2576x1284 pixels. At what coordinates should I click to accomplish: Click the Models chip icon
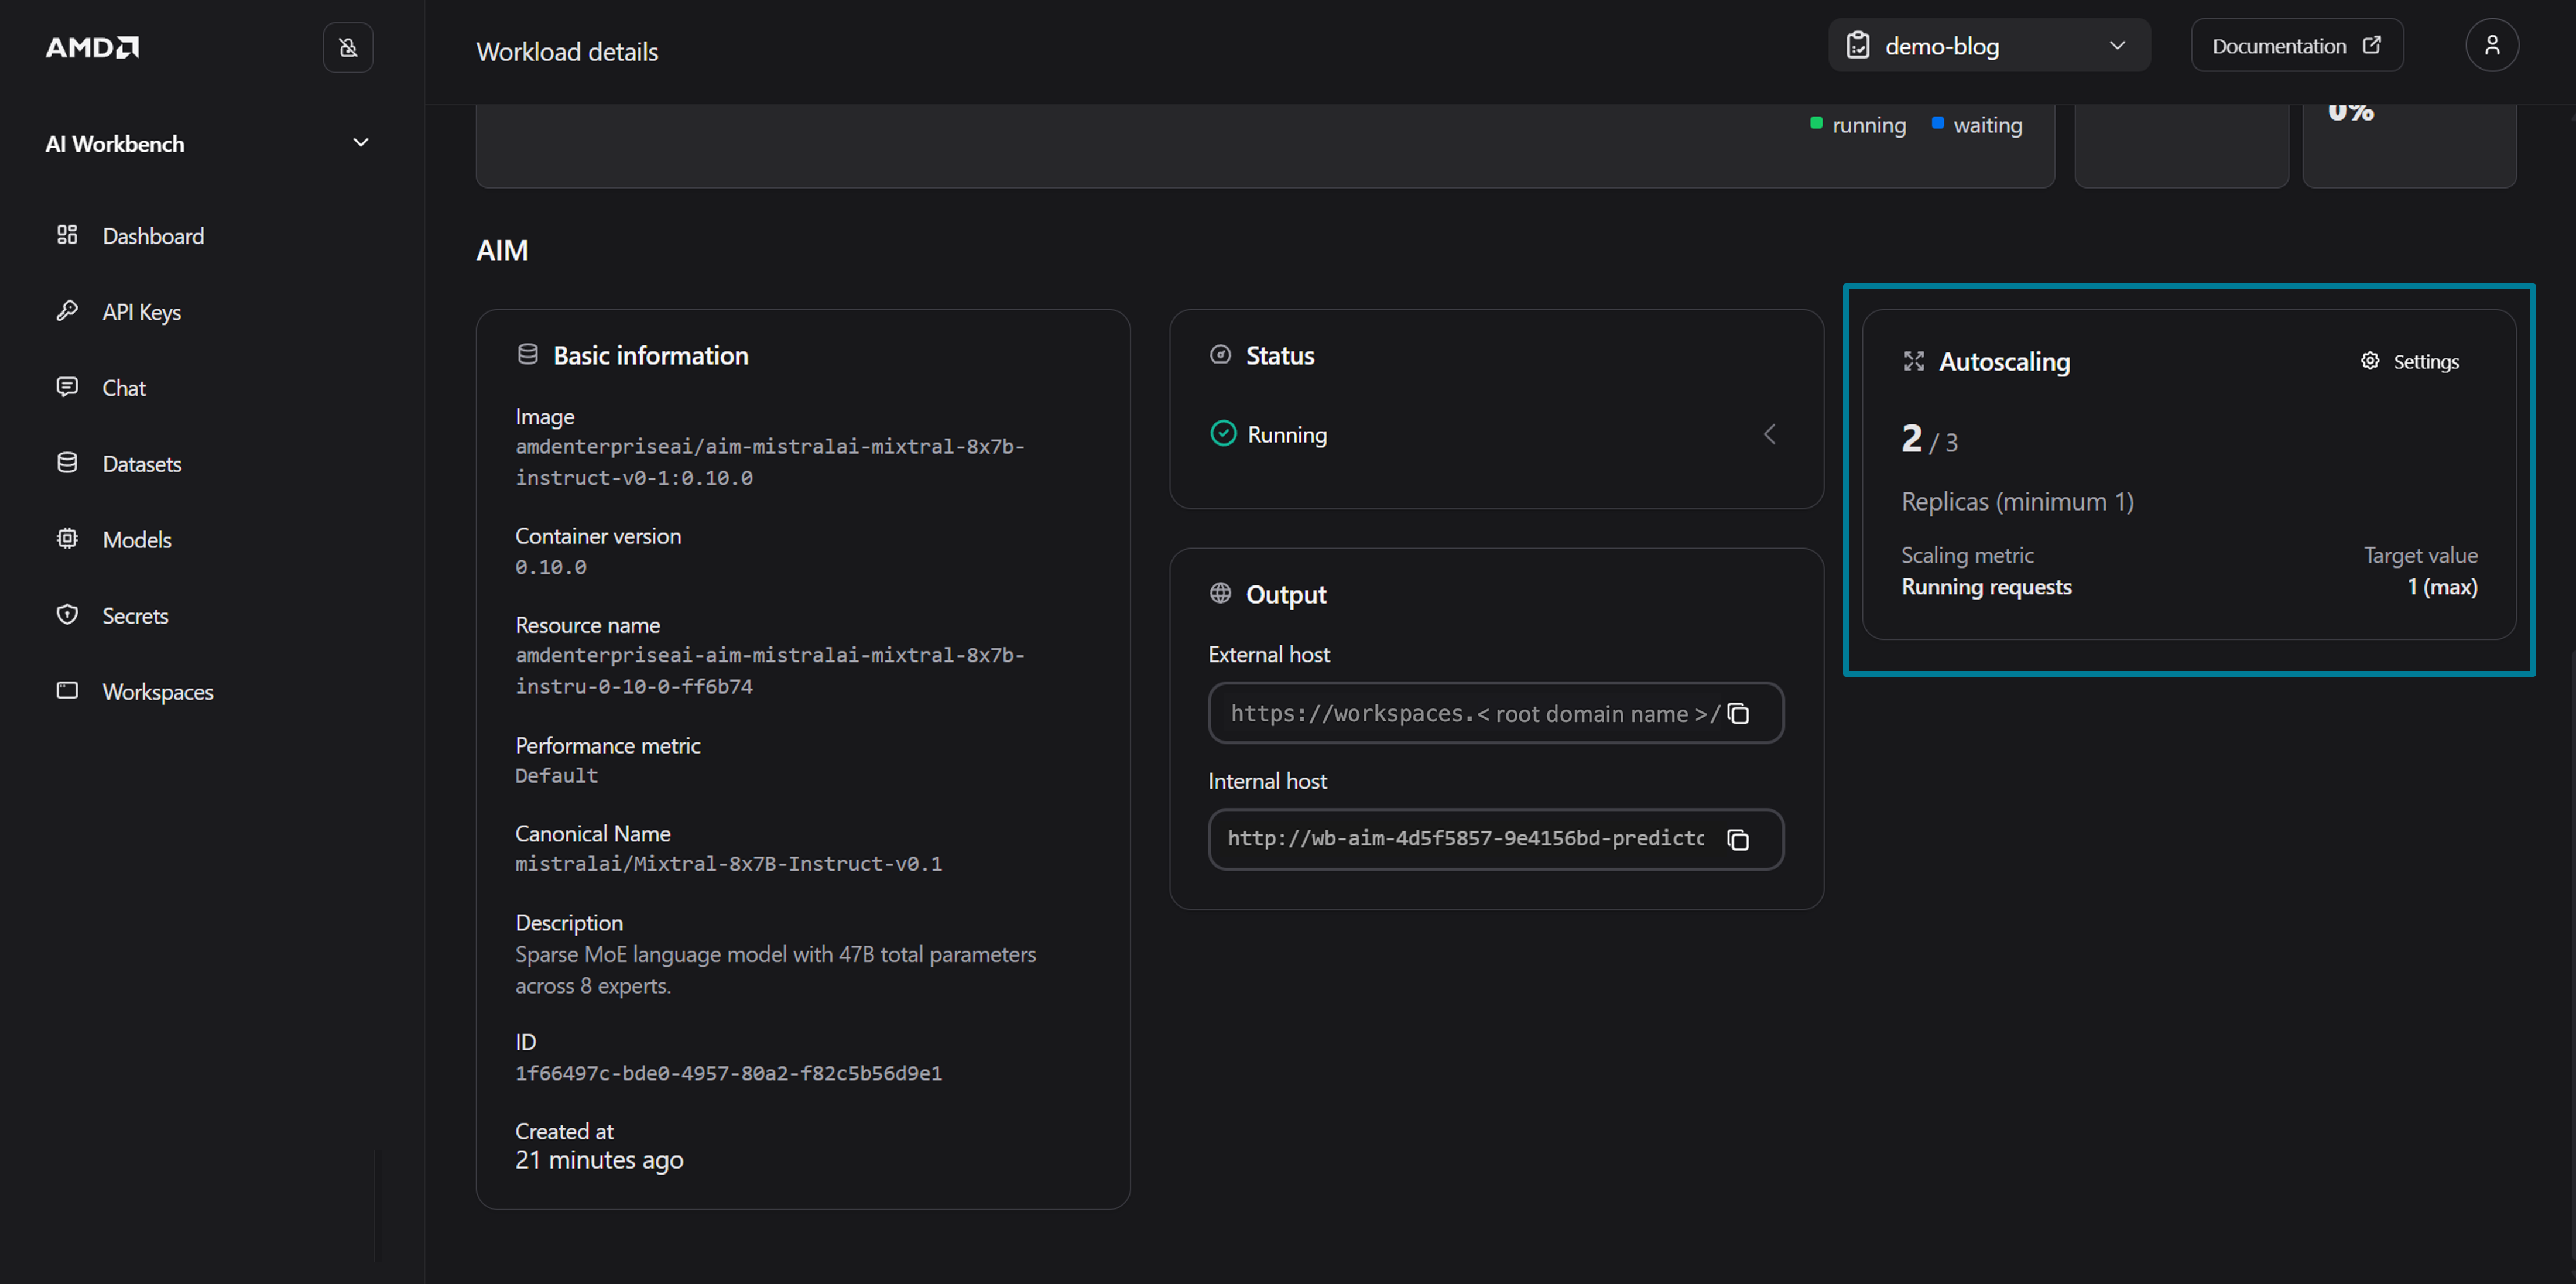click(x=67, y=539)
